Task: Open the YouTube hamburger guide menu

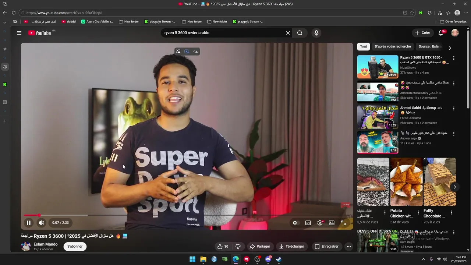Action: point(19,33)
